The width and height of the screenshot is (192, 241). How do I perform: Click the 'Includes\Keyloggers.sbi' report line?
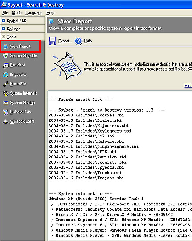[90, 131]
